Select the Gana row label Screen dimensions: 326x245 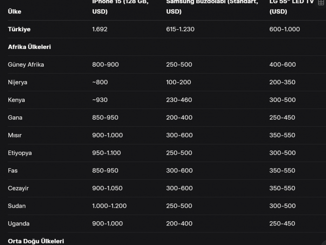[x=15, y=117]
